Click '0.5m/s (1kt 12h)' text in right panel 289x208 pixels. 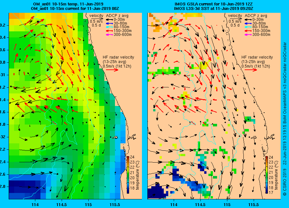pyautogui.click(x=256, y=66)
